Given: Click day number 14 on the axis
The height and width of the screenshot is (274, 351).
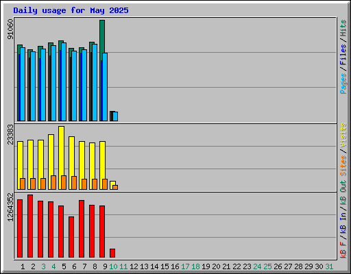Looking at the screenshot, I should pyautogui.click(x=154, y=266).
